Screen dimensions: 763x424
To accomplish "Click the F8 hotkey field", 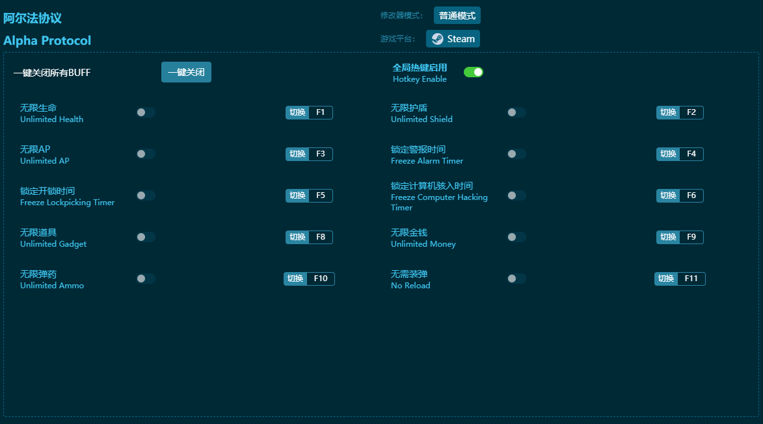I will coord(321,237).
